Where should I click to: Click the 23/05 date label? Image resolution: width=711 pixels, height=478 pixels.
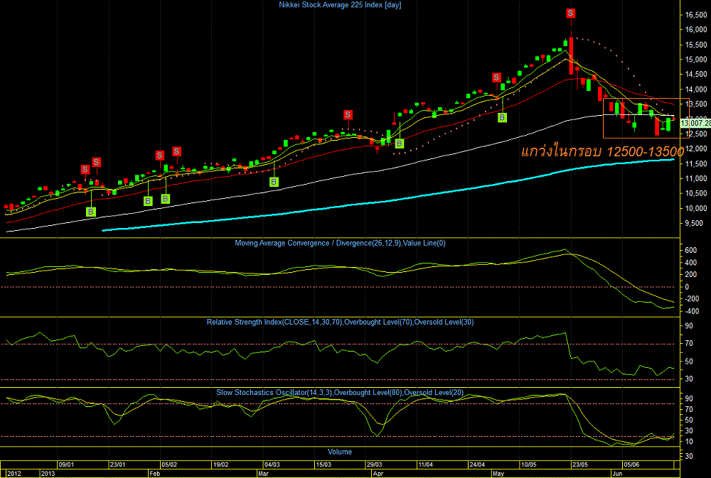coord(580,465)
